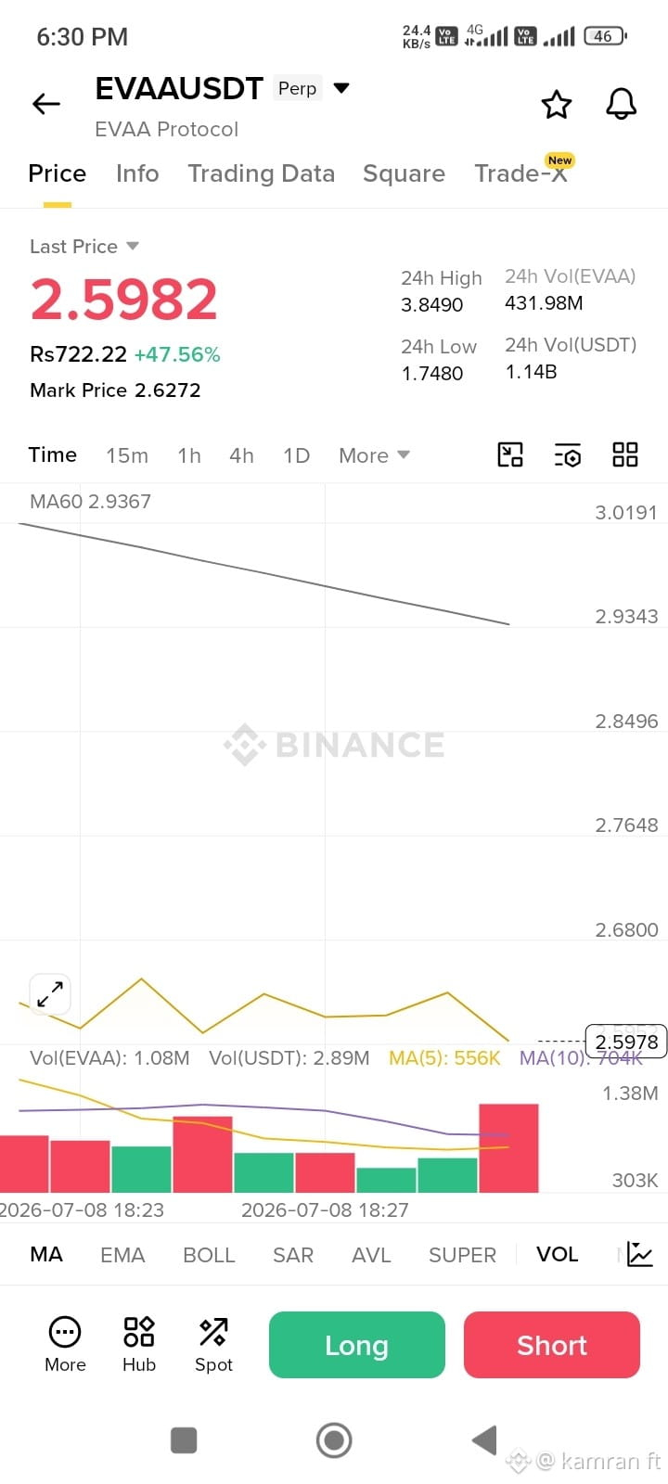668x1484 pixels.
Task: Toggle the BOLL indicator
Action: [209, 1255]
